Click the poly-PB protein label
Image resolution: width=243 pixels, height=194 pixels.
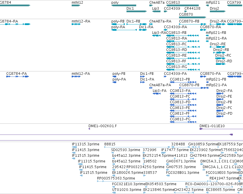[119, 74]
